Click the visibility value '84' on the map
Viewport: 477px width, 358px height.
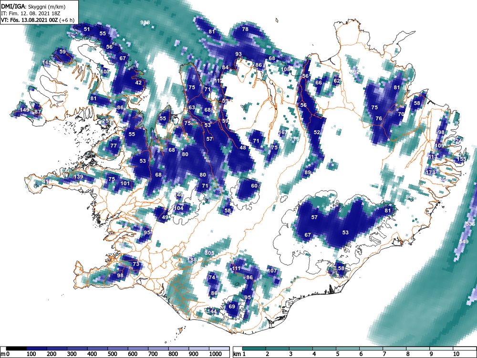click(225, 68)
